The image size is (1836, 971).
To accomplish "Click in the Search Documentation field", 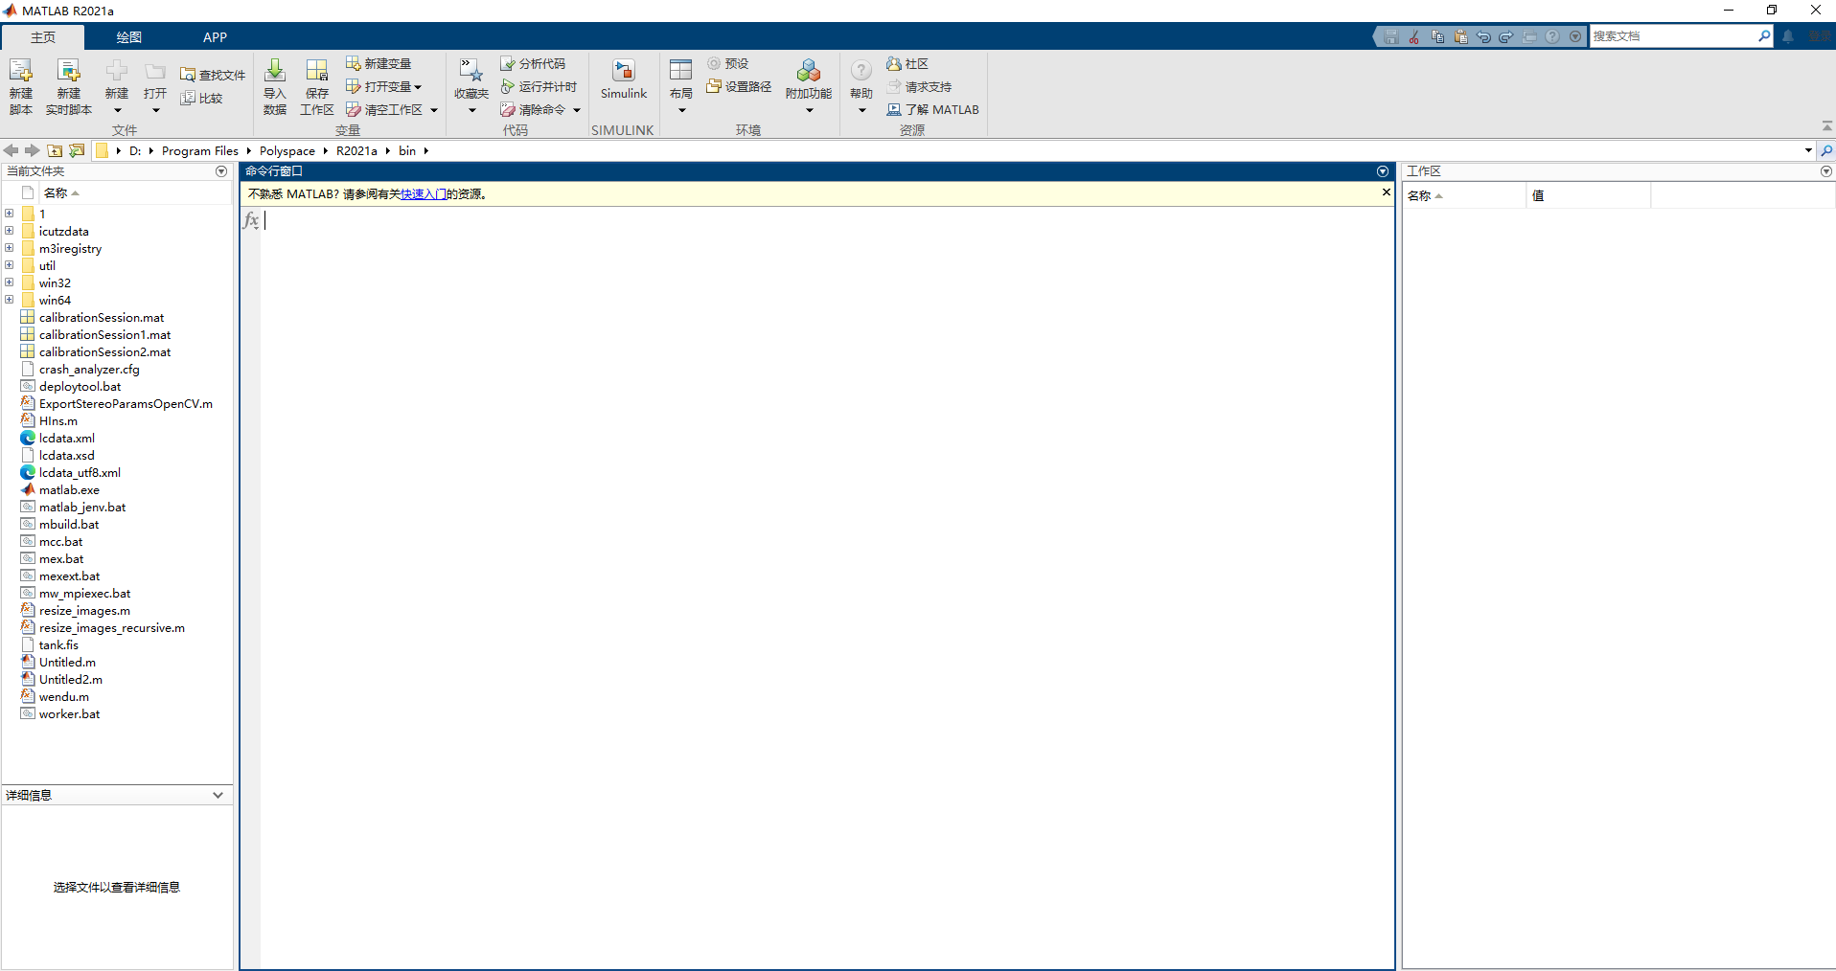I will coord(1672,36).
